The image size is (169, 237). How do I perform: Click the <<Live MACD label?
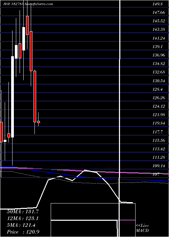pyautogui.click(x=142, y=228)
